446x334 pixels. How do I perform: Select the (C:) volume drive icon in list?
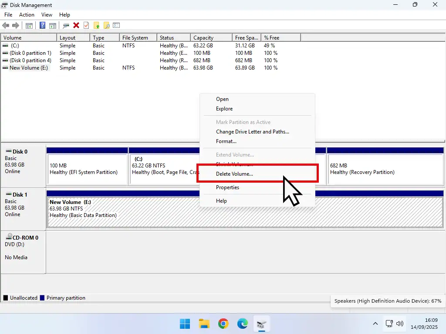click(x=5, y=45)
